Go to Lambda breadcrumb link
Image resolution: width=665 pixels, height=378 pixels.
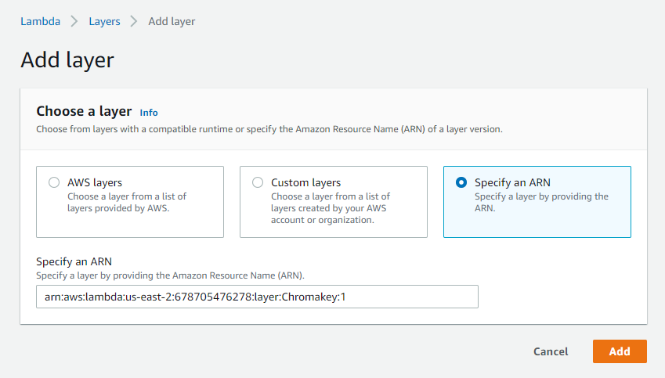[x=40, y=21]
